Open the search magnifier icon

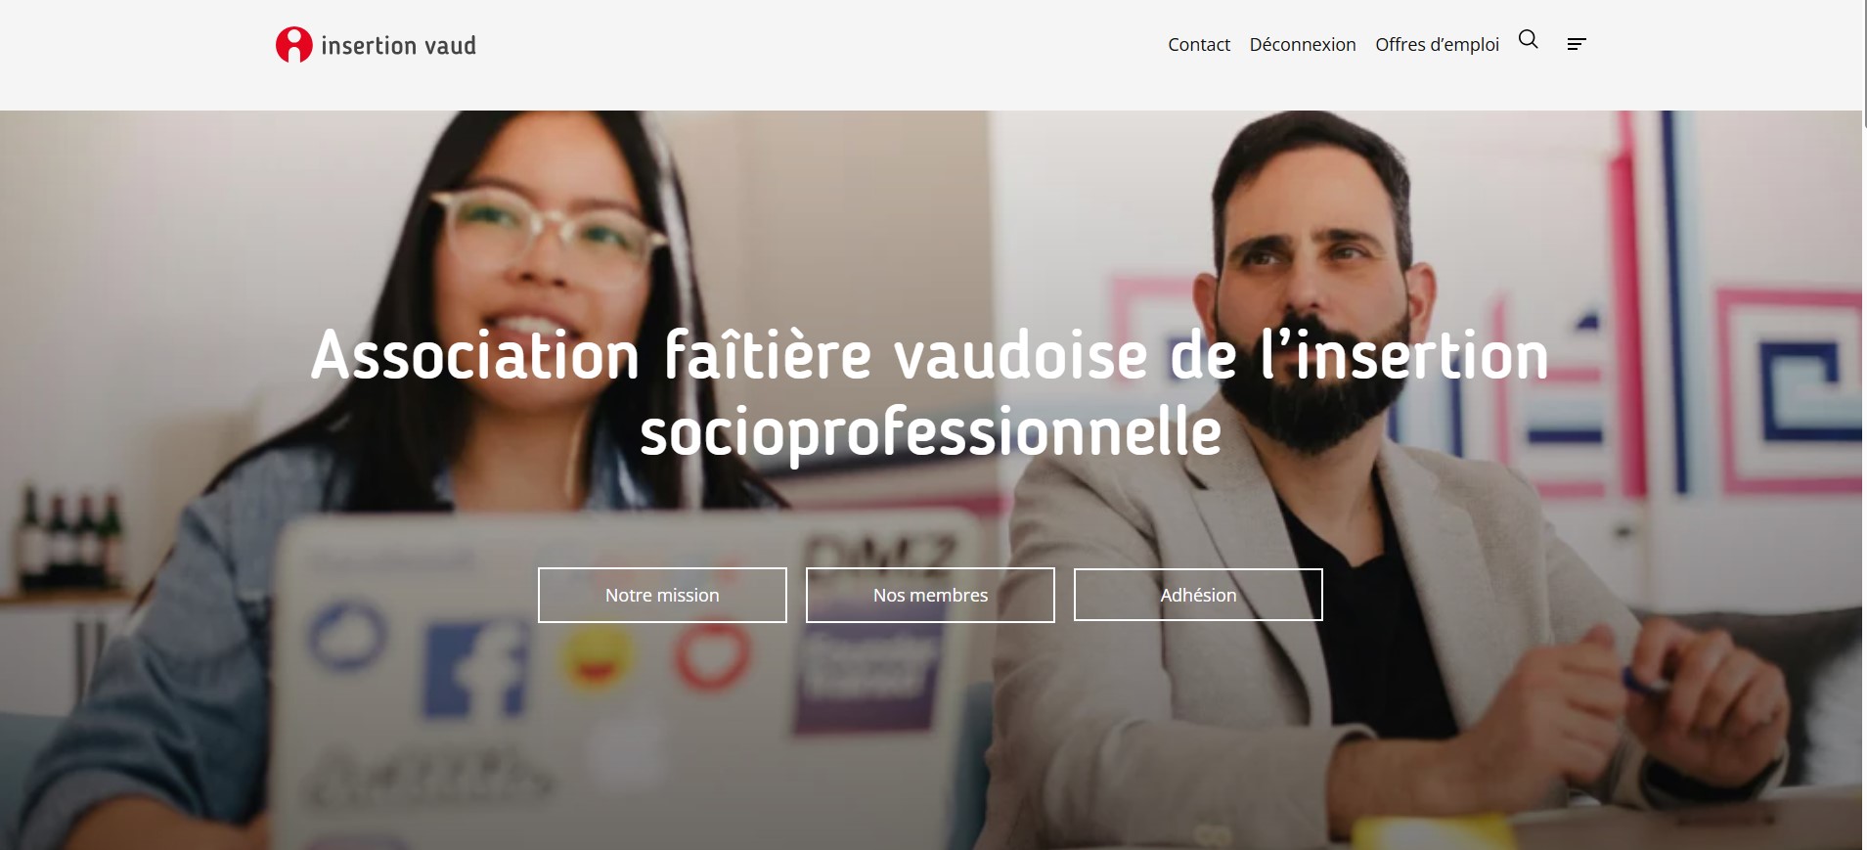(1528, 39)
